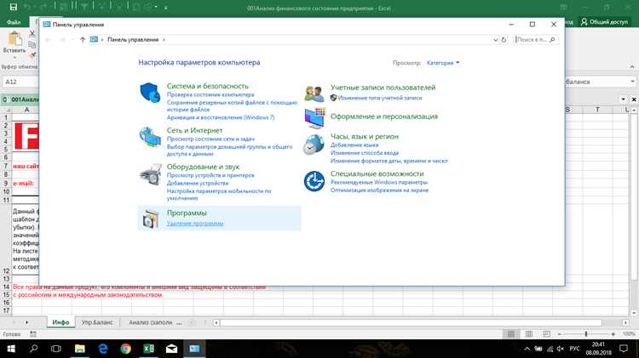This screenshot has width=639, height=358.
Task: Open Оптимизация изображения на экране link
Action: pos(379,190)
